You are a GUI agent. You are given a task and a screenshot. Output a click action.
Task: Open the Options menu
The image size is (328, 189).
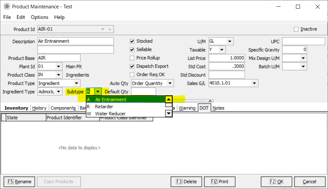[39, 17]
